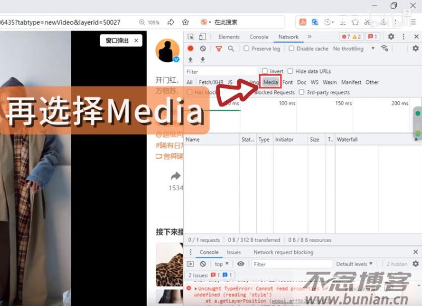The height and width of the screenshot is (306, 422).
Task: Close the console drawer with its X
Action: pyautogui.click(x=415, y=252)
